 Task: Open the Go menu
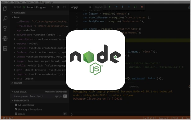(x=34, y=2)
